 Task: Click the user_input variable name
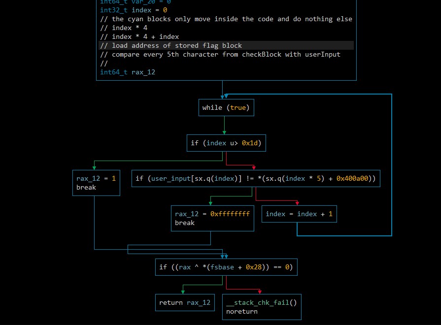click(170, 179)
